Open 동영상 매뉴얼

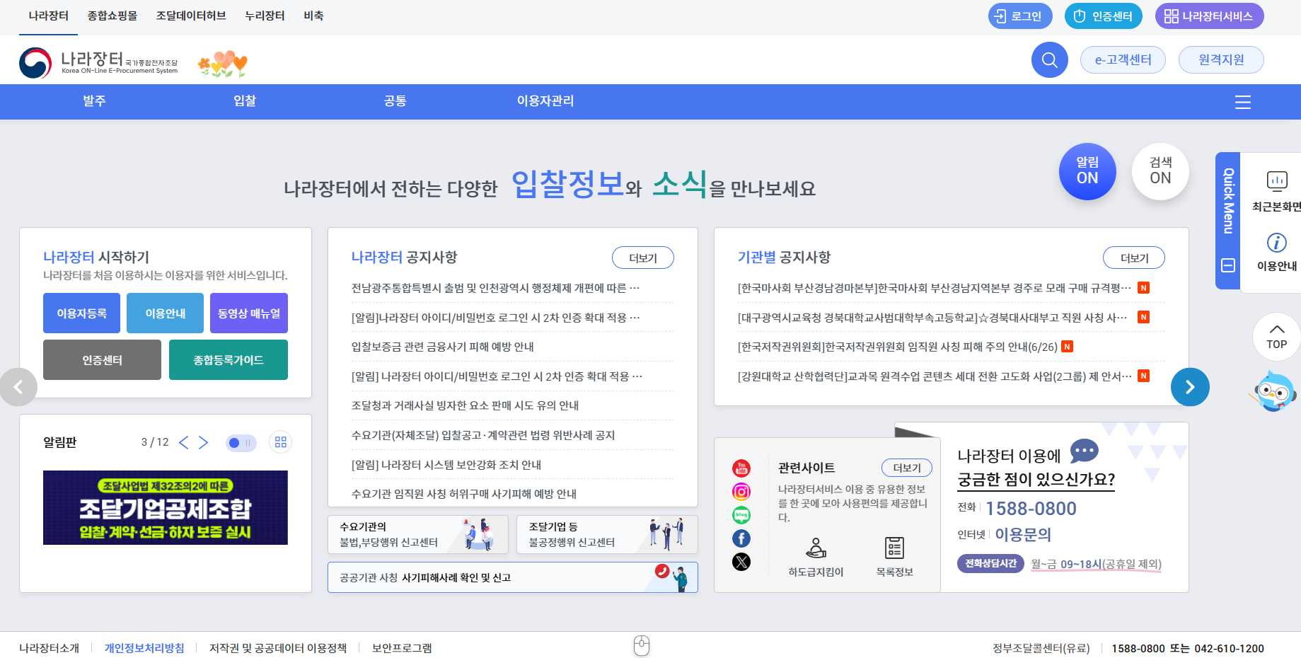(x=249, y=313)
